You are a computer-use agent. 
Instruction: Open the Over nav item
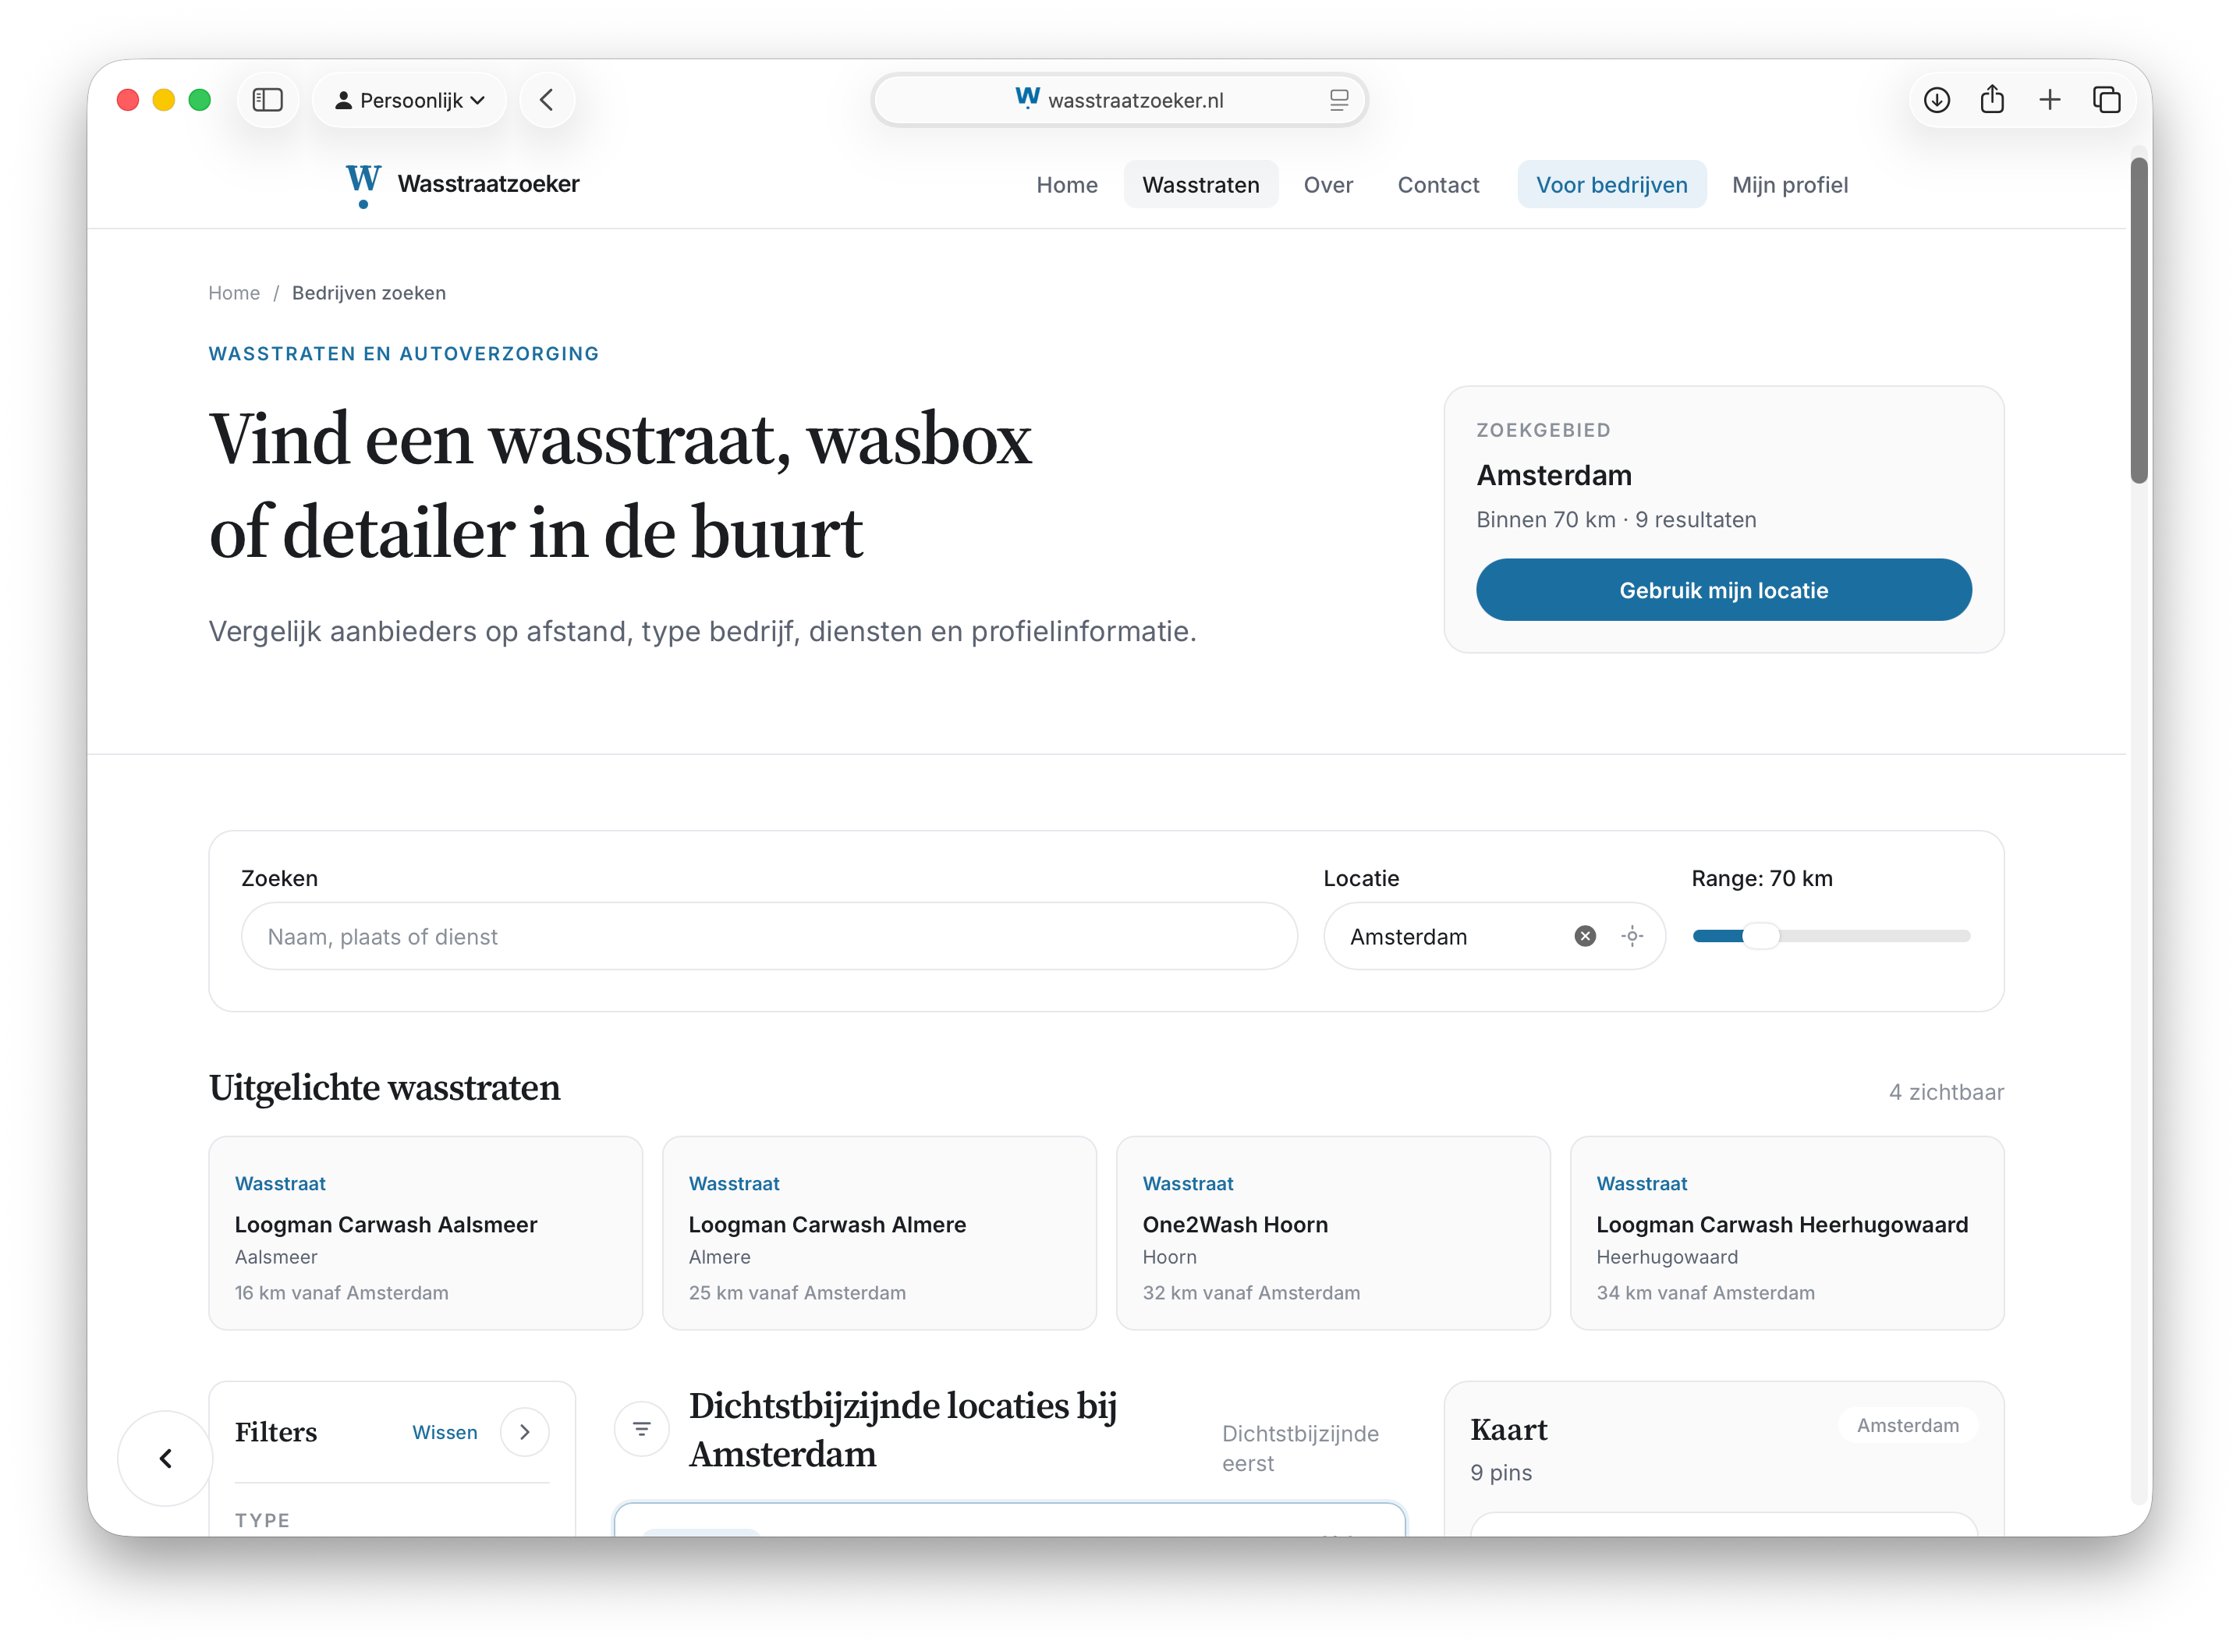[x=1328, y=185]
